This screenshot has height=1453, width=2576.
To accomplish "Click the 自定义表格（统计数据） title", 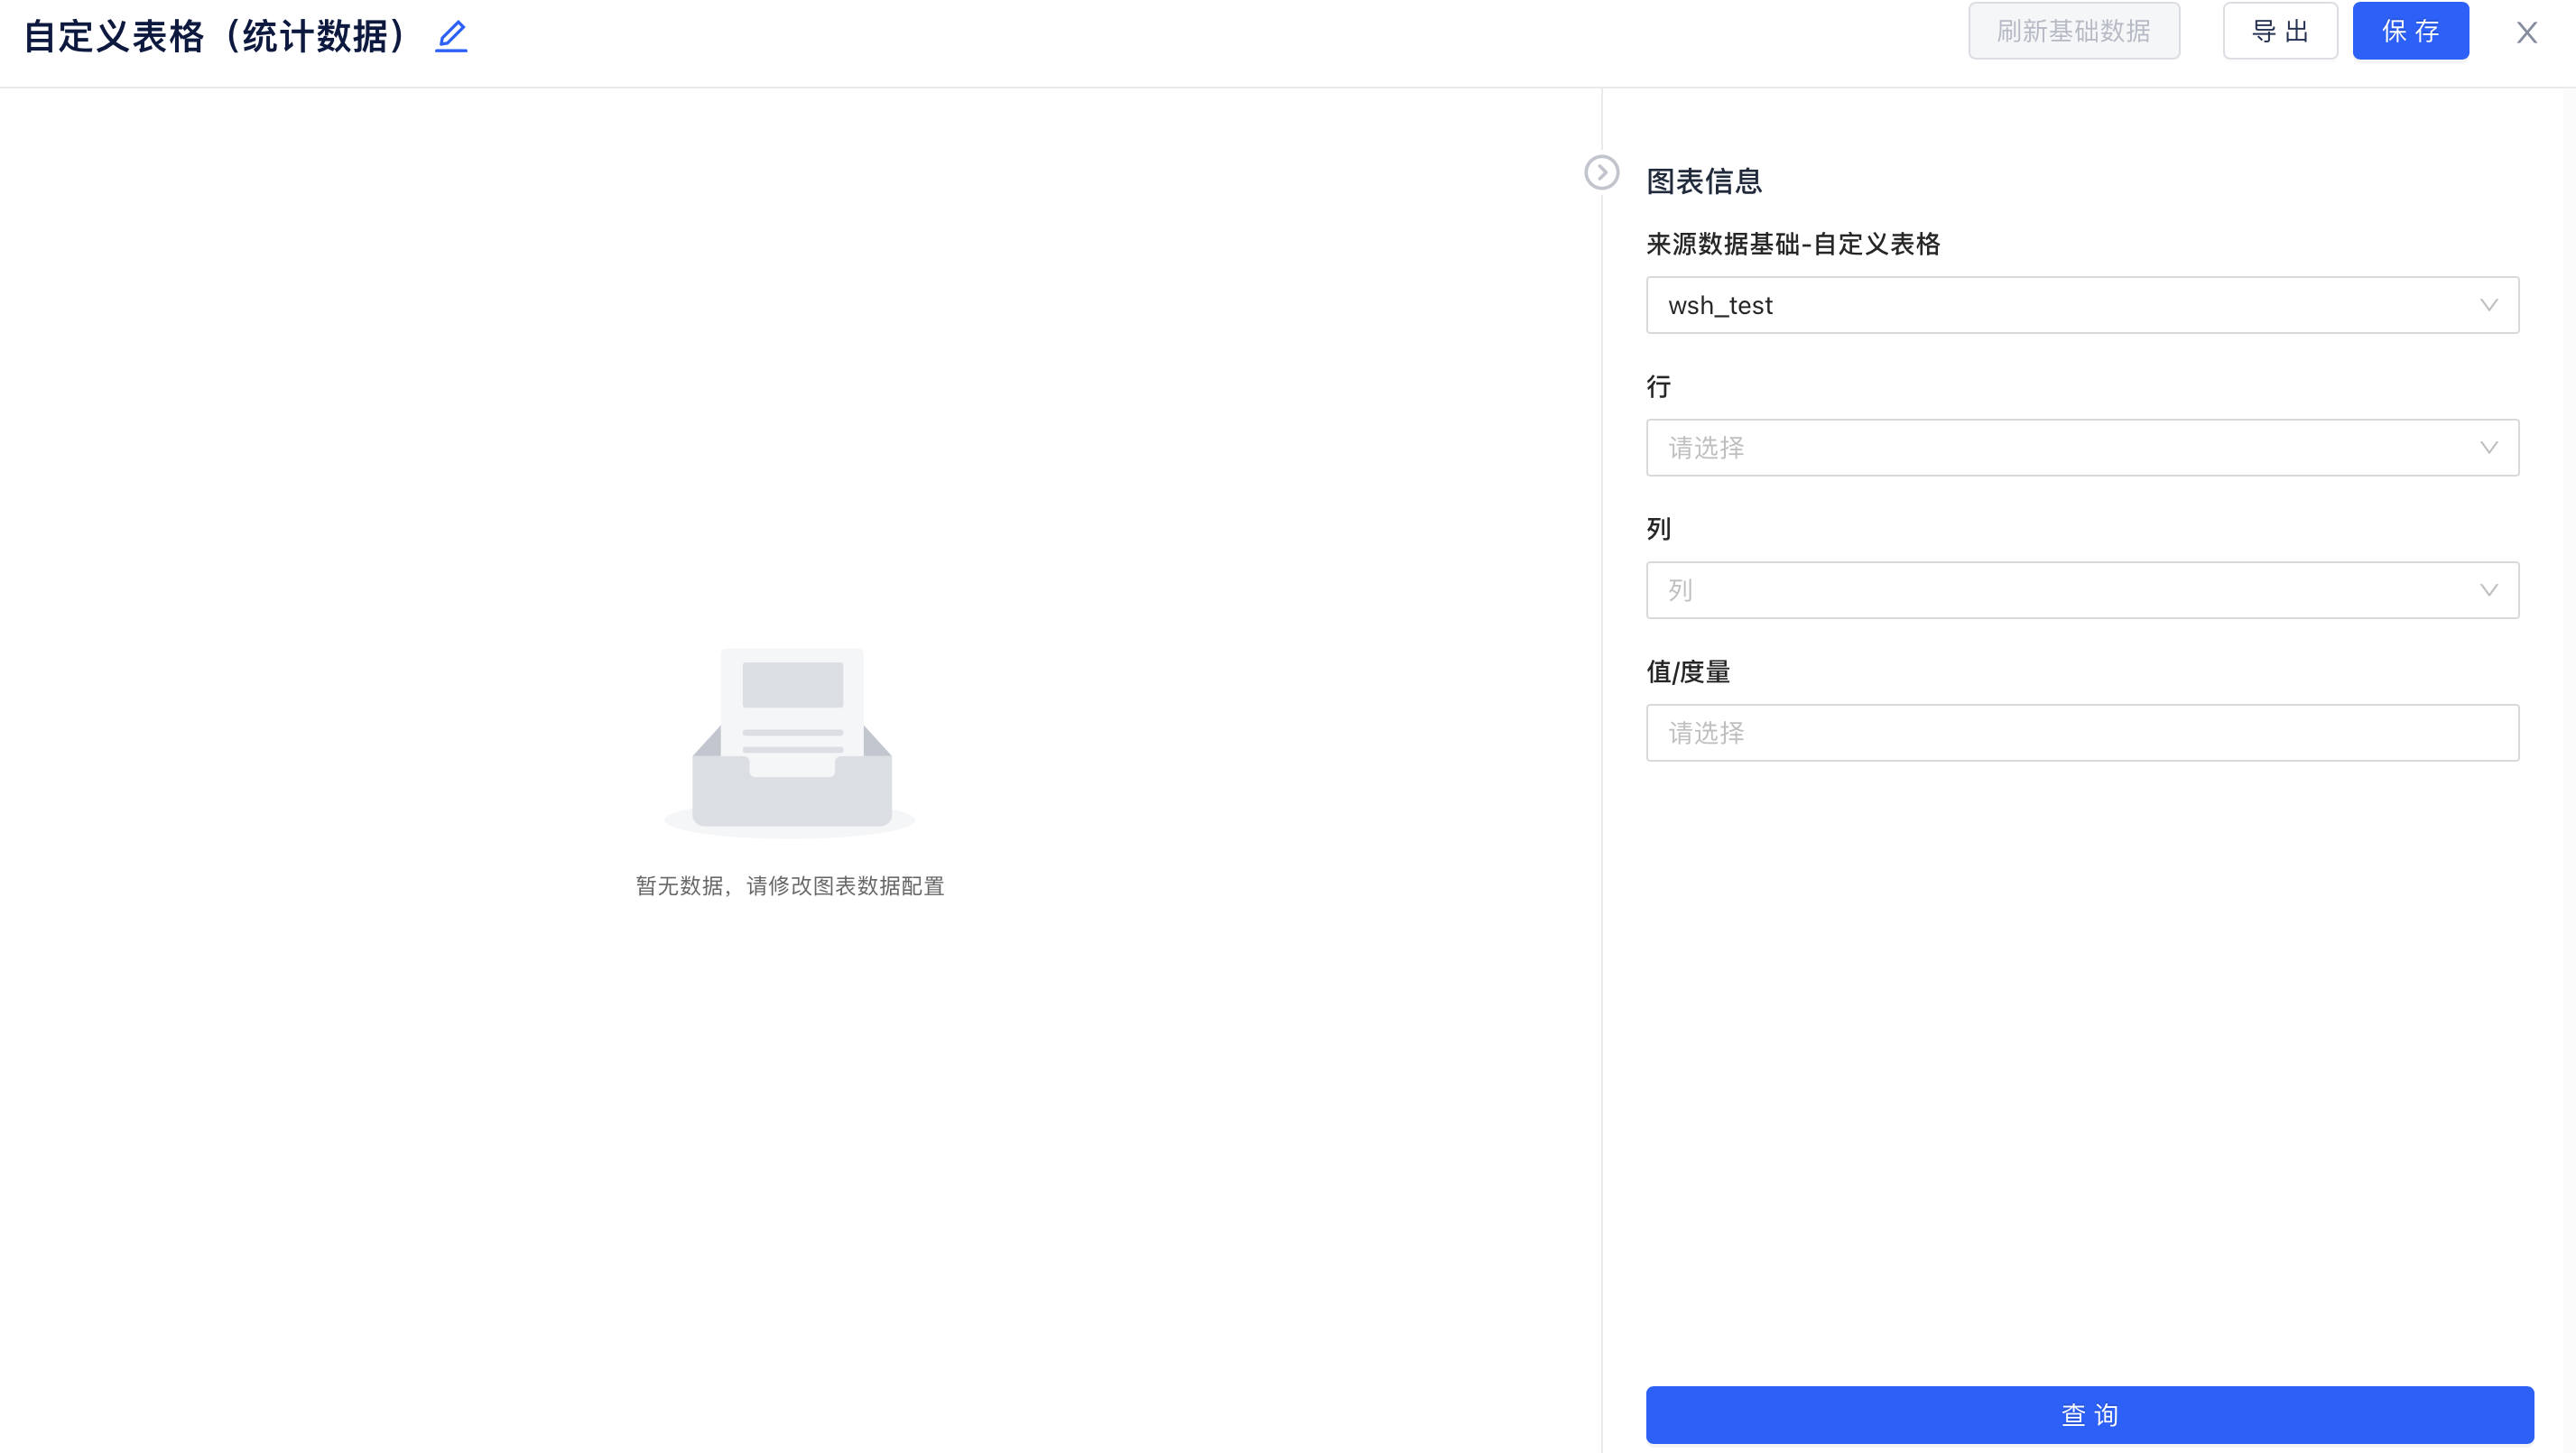I will click(215, 36).
